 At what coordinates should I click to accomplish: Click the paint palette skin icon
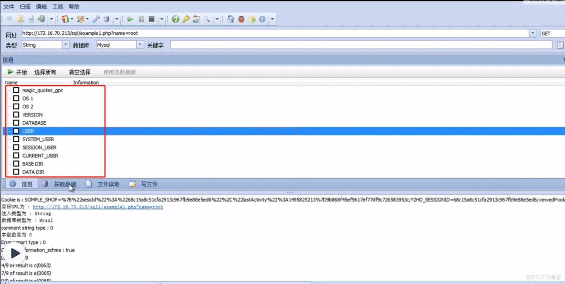click(x=81, y=19)
